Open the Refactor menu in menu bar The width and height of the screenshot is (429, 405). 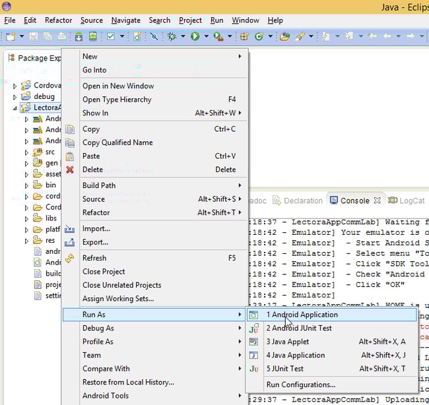click(x=58, y=20)
